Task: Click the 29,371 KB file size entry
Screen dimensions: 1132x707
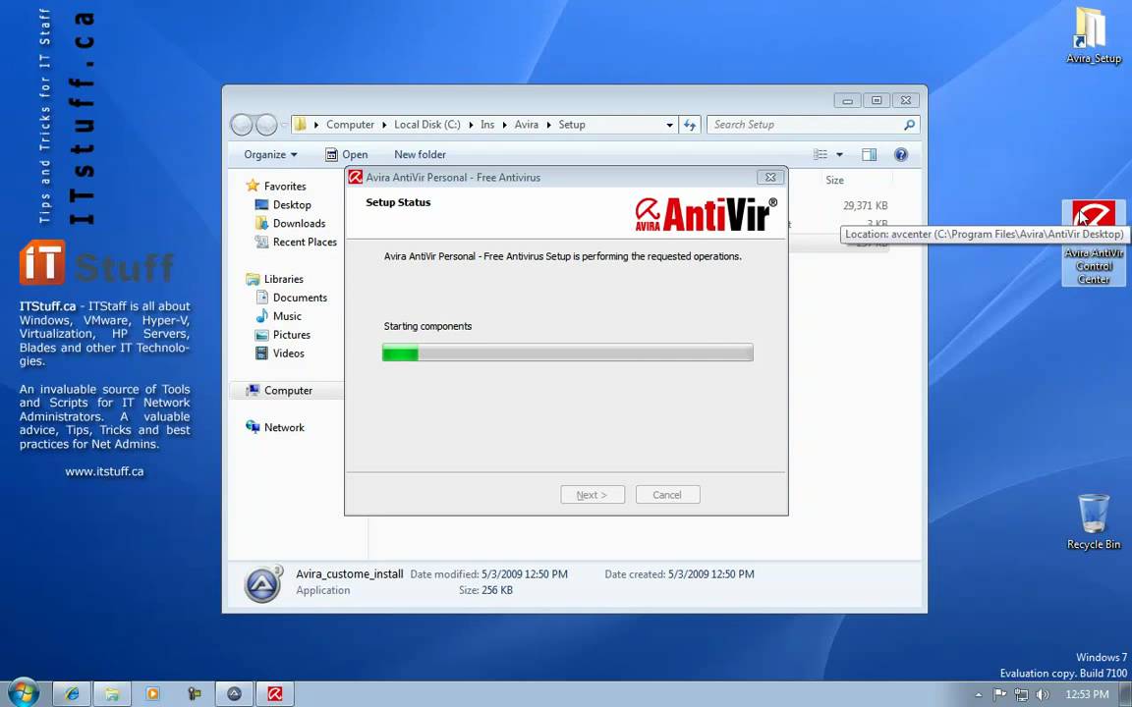Action: pyautogui.click(x=865, y=205)
